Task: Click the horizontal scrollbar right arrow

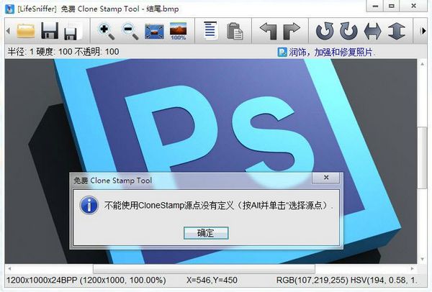Action: 413,268
